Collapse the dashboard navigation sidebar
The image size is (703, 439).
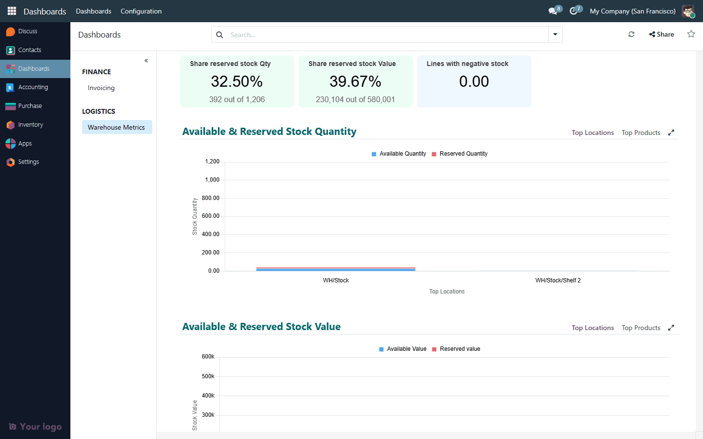point(146,61)
